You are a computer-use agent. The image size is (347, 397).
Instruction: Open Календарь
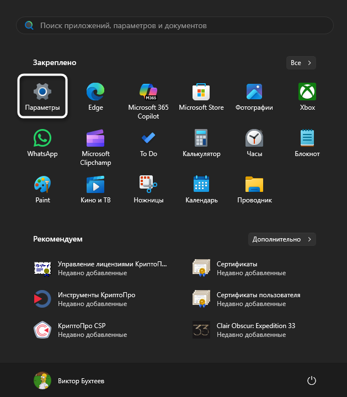[201, 189]
